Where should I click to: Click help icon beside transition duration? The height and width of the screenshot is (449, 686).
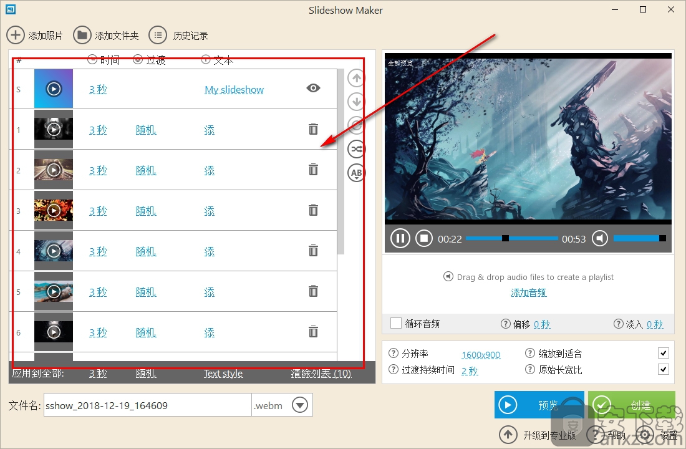click(394, 369)
